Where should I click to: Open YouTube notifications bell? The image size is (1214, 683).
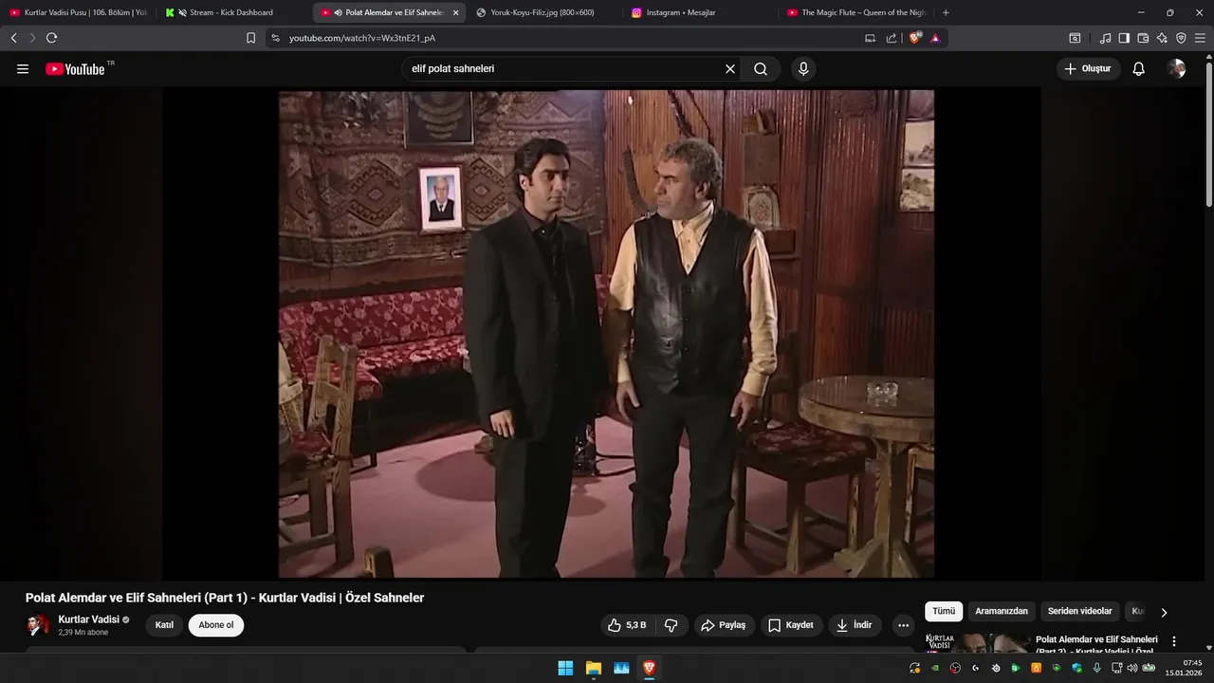(1139, 69)
